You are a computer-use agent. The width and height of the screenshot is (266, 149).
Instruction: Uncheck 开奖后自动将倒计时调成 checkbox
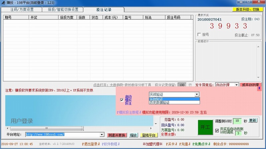click(217, 130)
